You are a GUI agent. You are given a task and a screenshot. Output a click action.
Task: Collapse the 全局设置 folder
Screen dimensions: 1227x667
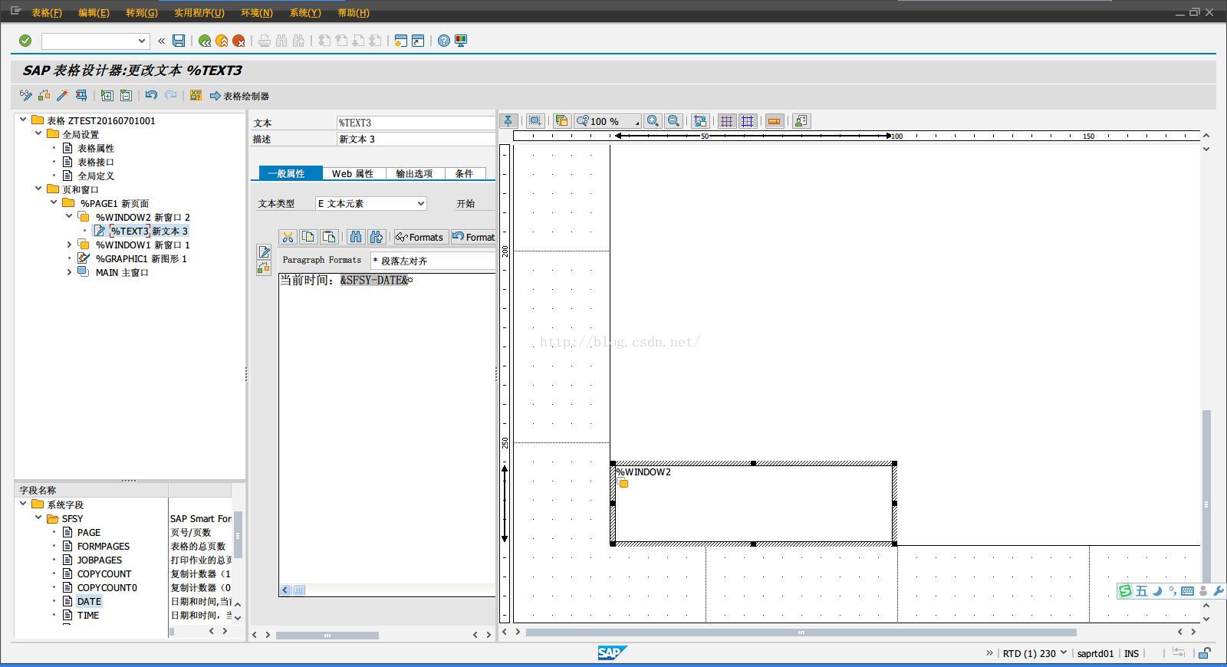tap(38, 133)
